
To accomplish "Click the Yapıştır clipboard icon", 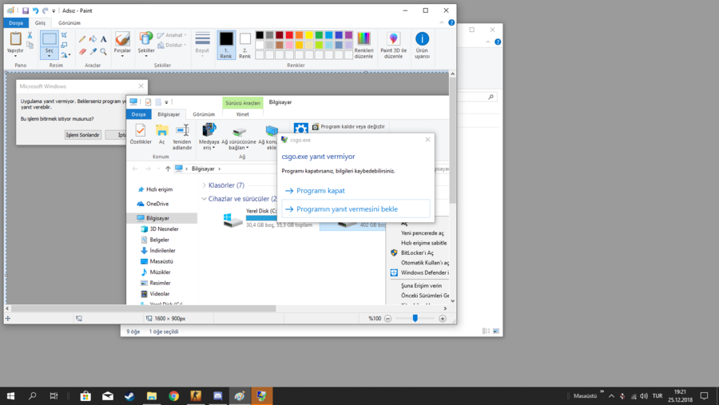I will [15, 38].
